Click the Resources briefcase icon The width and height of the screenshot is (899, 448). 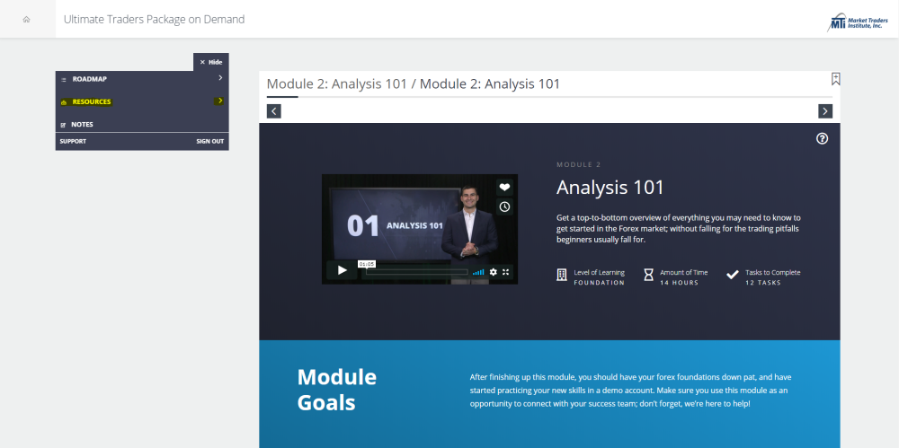click(64, 102)
